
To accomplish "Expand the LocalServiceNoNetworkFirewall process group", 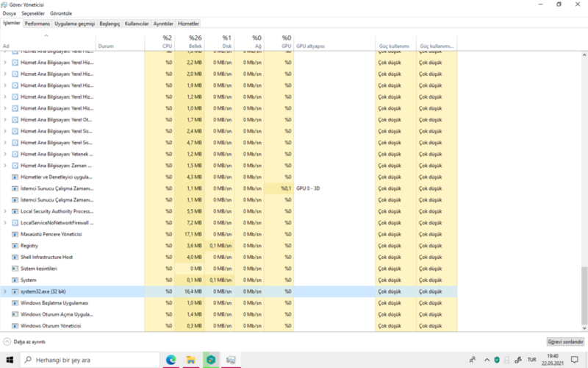I will pos(6,222).
